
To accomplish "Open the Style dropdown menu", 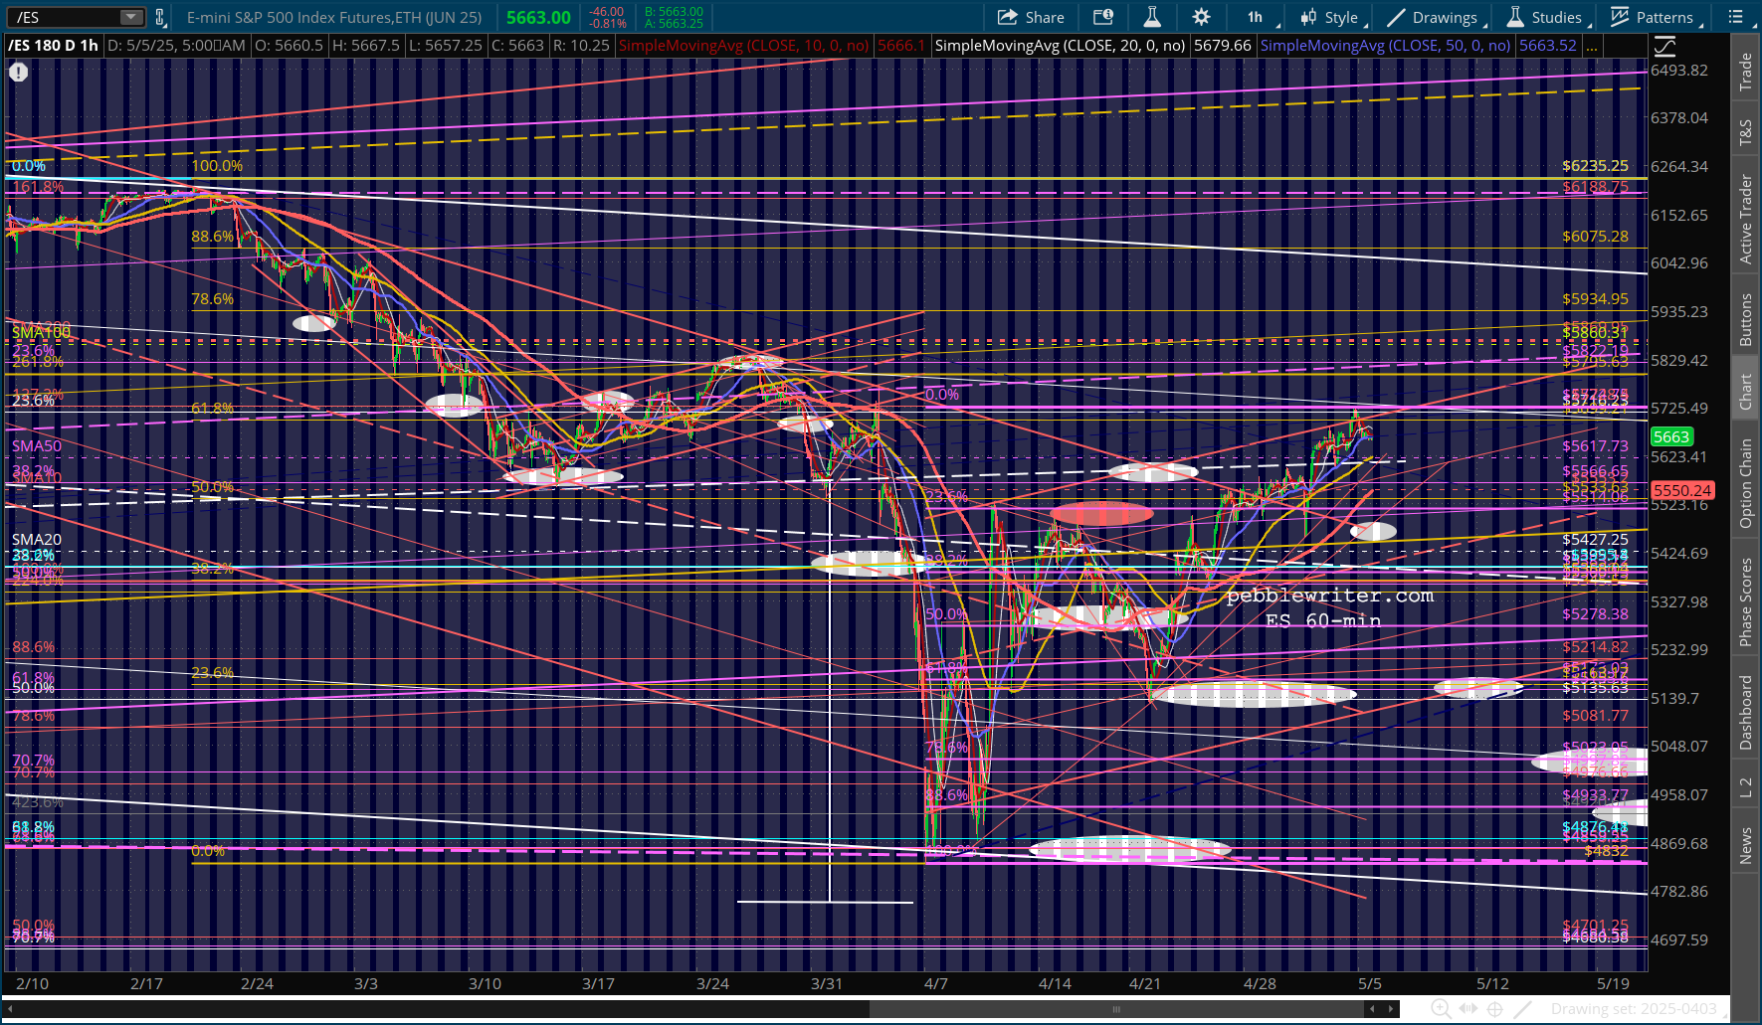I will tap(1332, 17).
